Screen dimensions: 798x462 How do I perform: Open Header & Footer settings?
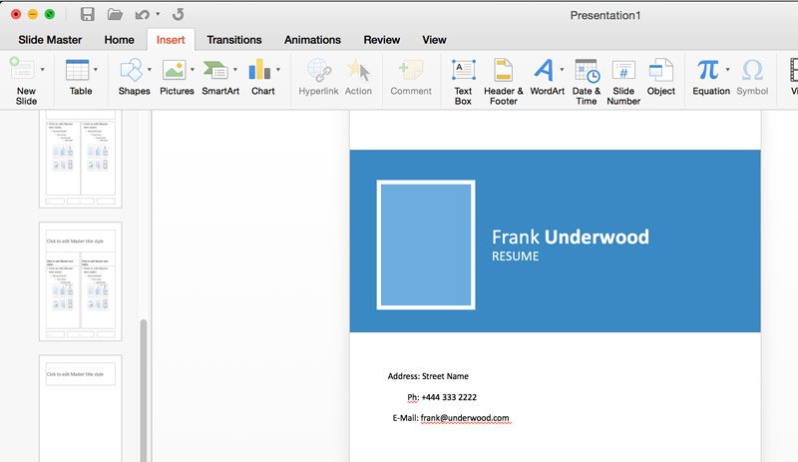pos(504,80)
